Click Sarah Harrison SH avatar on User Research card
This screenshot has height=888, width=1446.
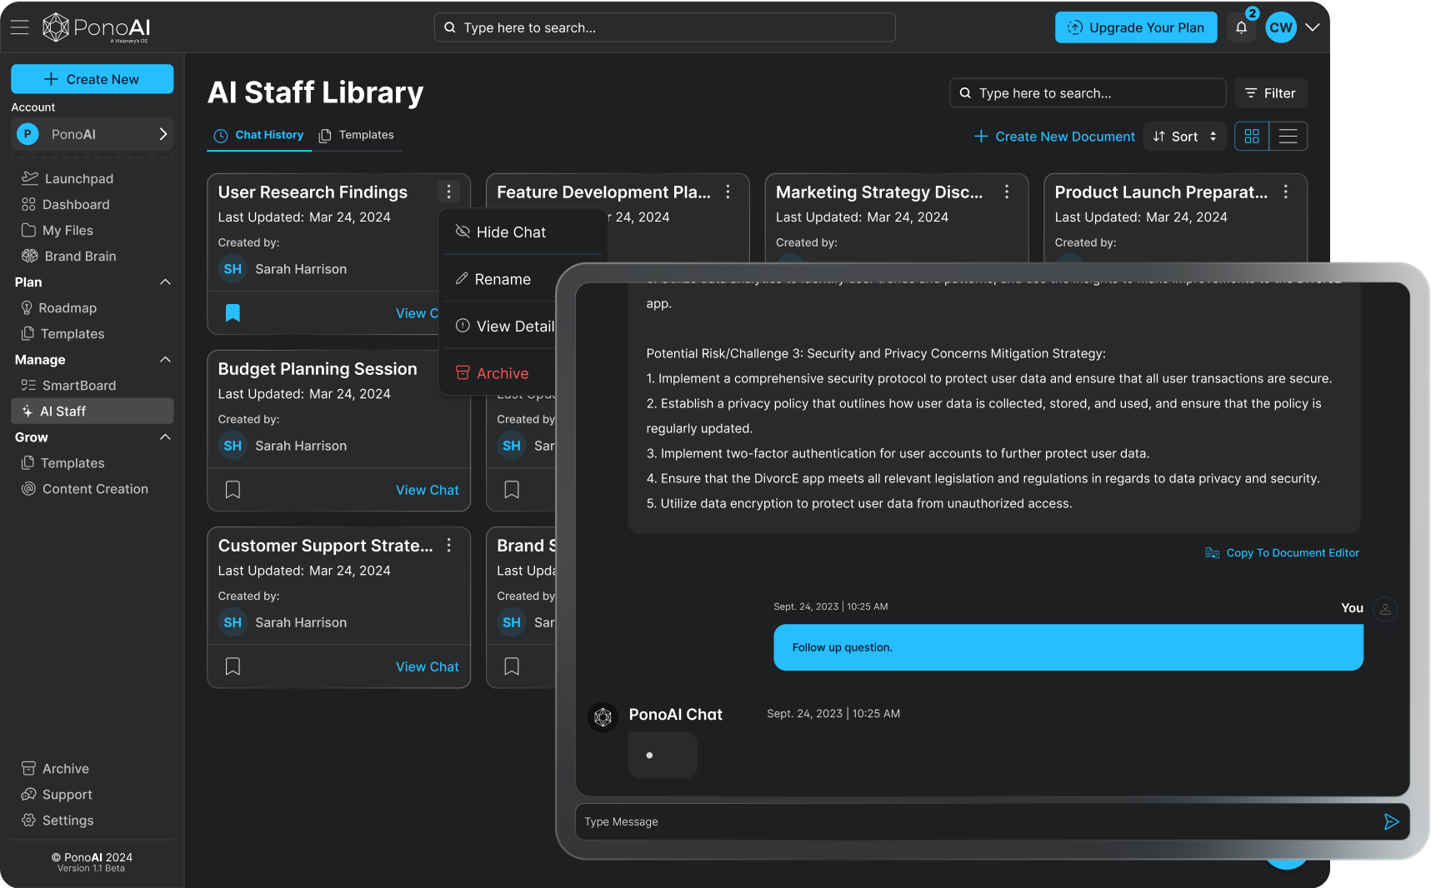233,269
